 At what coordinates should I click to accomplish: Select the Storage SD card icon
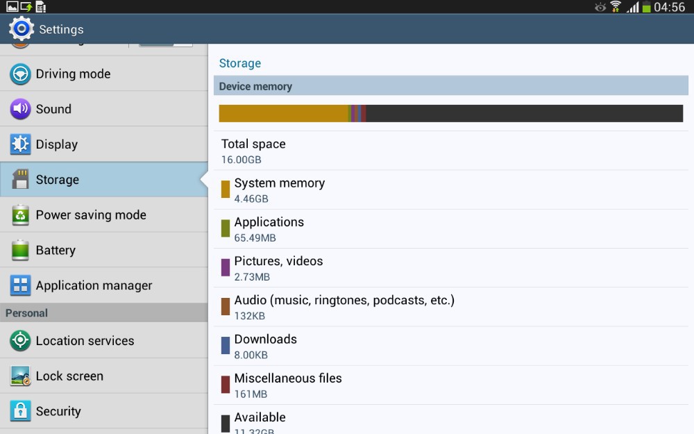point(20,180)
